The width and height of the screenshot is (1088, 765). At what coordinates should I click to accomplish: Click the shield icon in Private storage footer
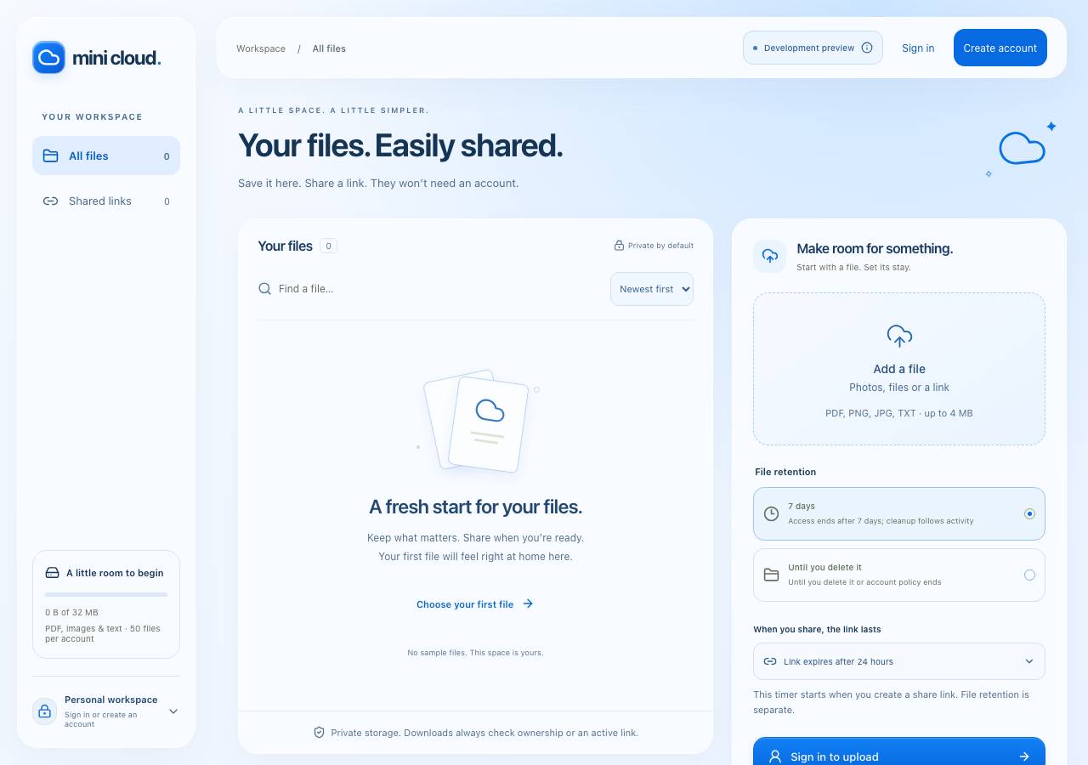[320, 732]
